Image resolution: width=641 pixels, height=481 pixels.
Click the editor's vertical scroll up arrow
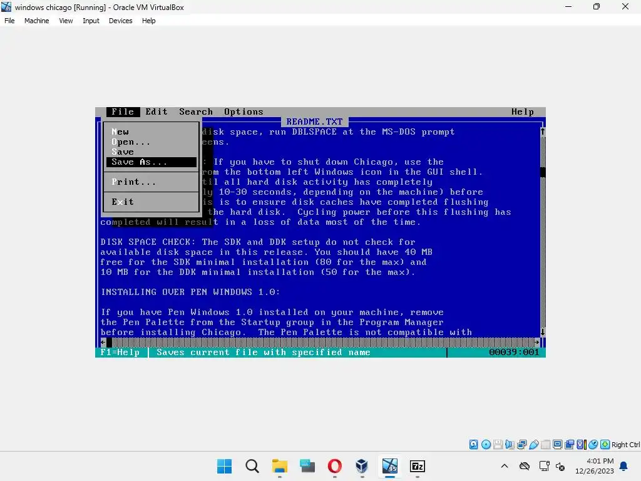point(543,132)
